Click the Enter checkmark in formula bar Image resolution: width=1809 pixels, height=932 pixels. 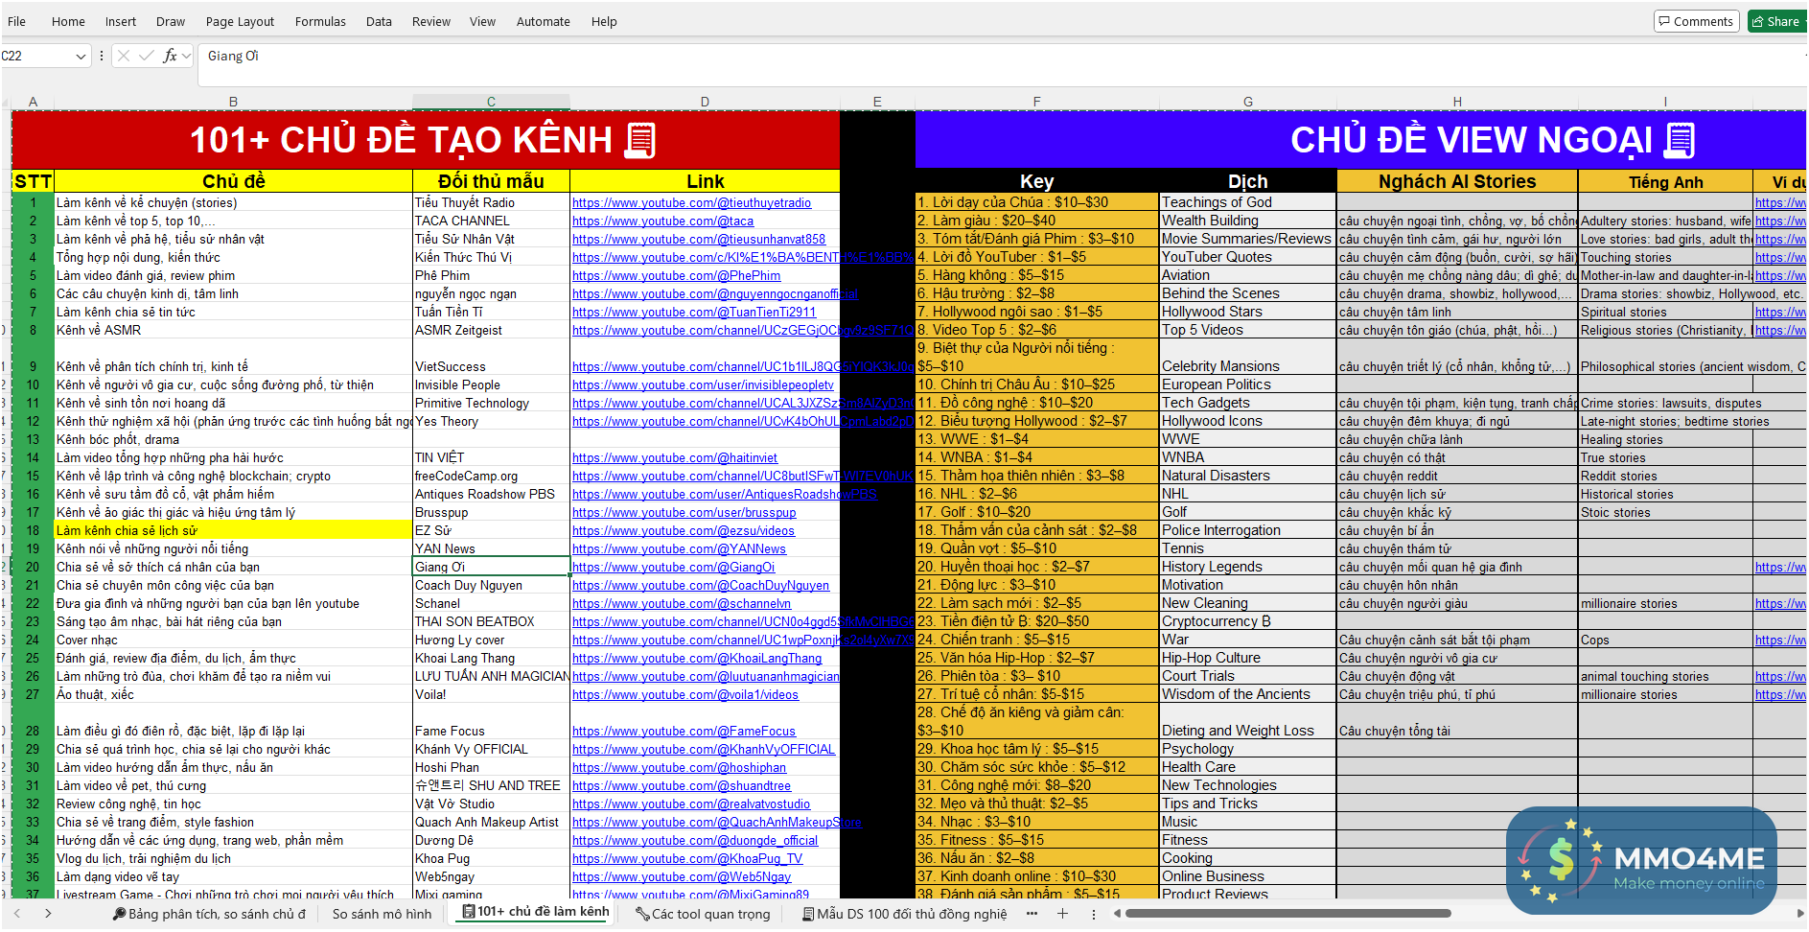point(146,56)
